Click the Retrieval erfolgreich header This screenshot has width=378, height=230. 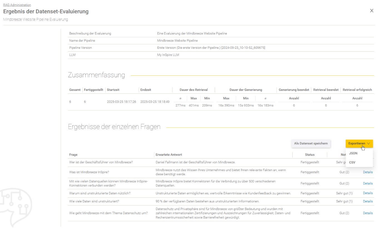coord(357,90)
